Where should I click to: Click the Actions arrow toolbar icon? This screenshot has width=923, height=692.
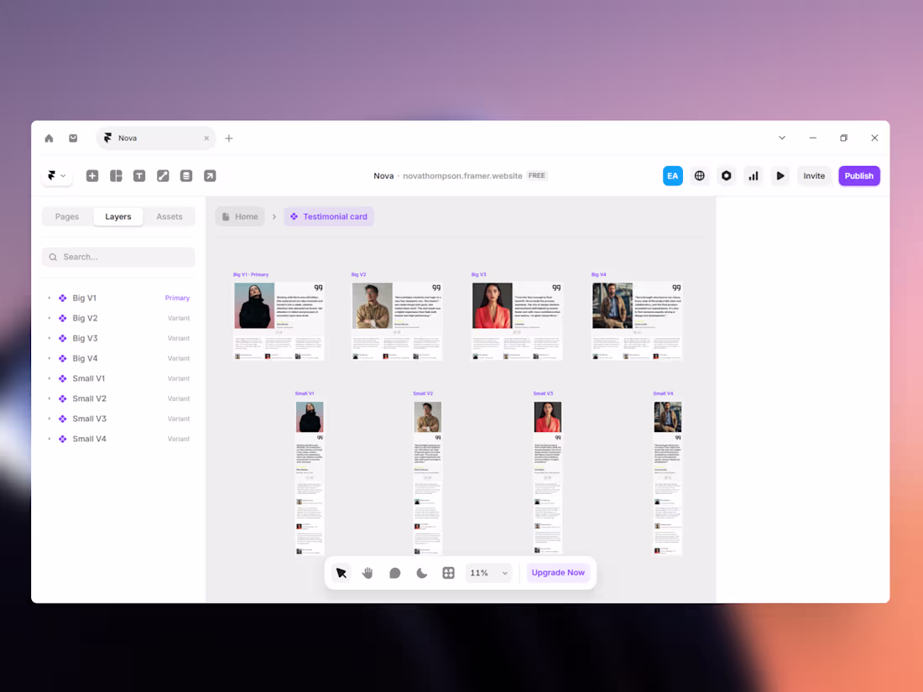210,175
